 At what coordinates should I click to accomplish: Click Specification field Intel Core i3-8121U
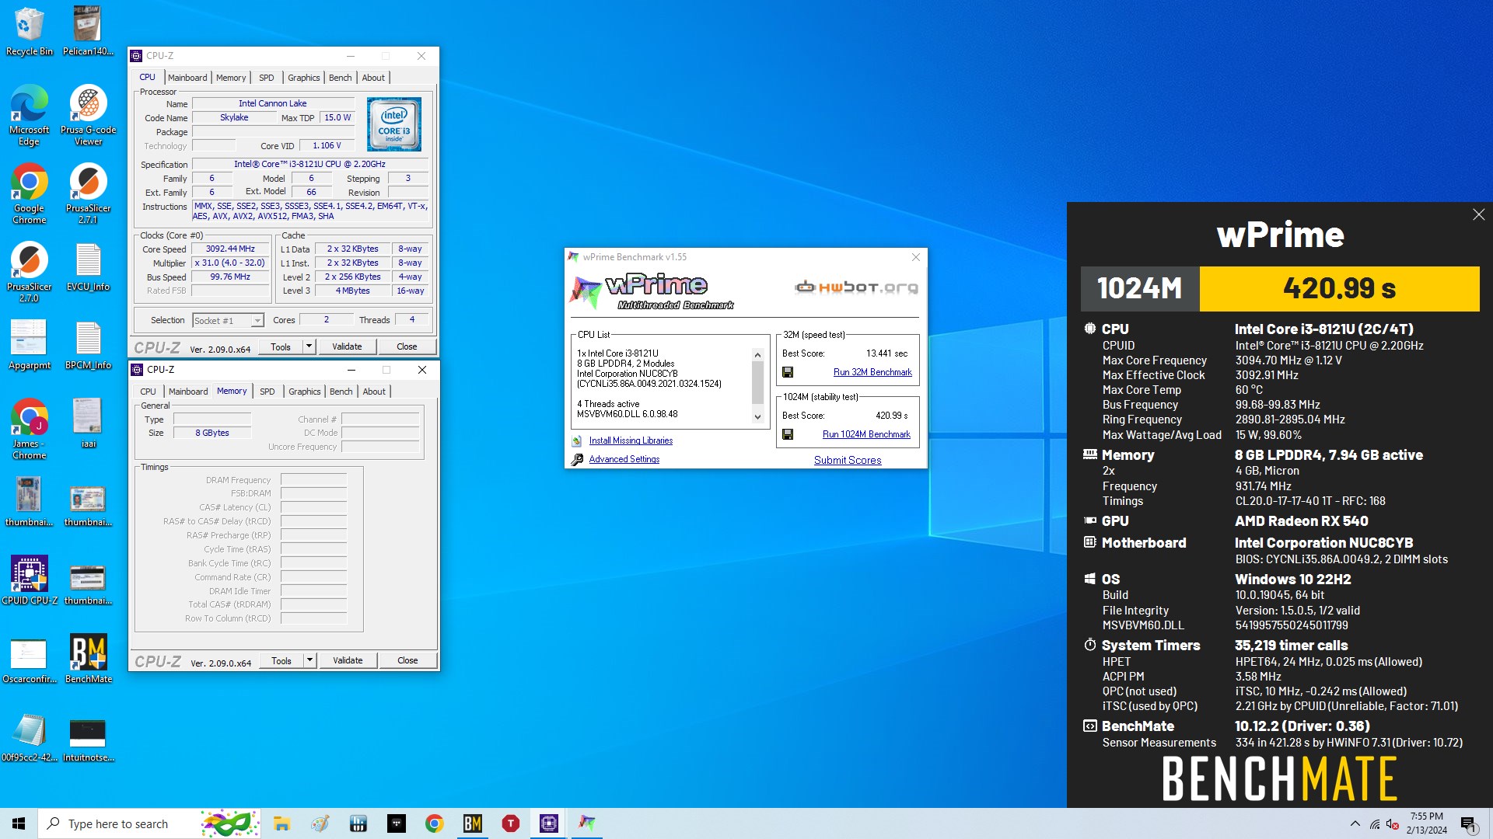coord(309,164)
